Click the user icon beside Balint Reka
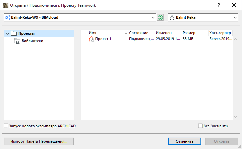This screenshot has height=149, width=242. click(x=172, y=17)
